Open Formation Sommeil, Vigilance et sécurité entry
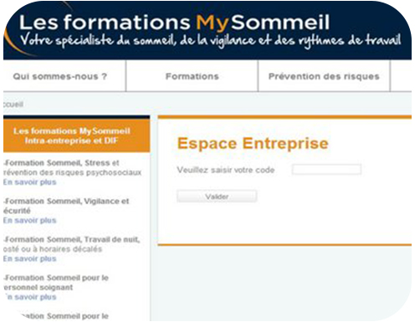Screen dimensions: 420x322 point(66,206)
